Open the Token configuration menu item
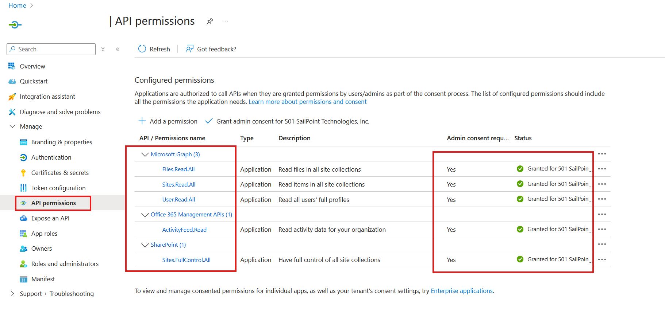The image size is (665, 313). point(58,188)
